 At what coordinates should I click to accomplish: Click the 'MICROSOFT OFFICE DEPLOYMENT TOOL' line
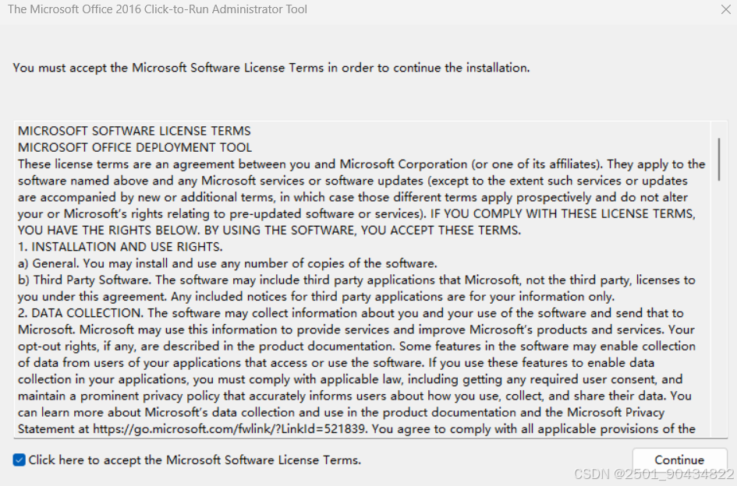point(135,147)
